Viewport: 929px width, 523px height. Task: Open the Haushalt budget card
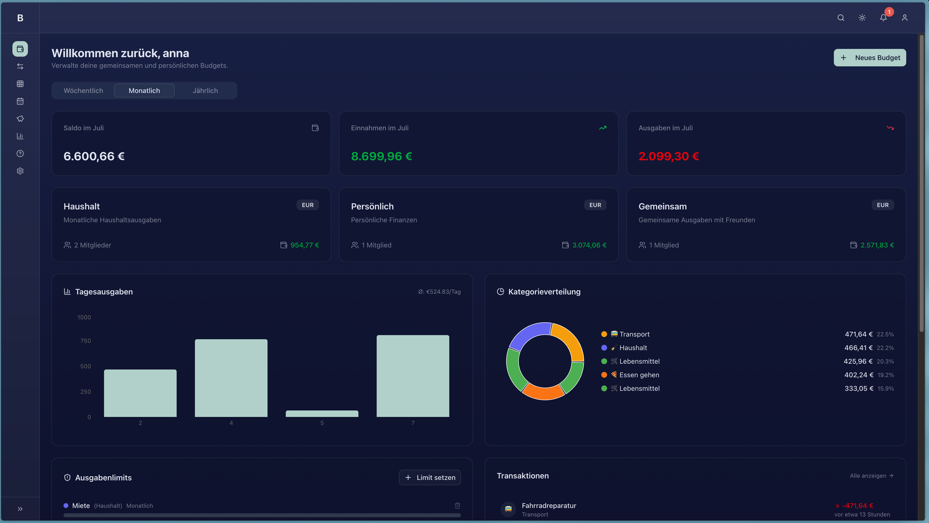tap(191, 225)
